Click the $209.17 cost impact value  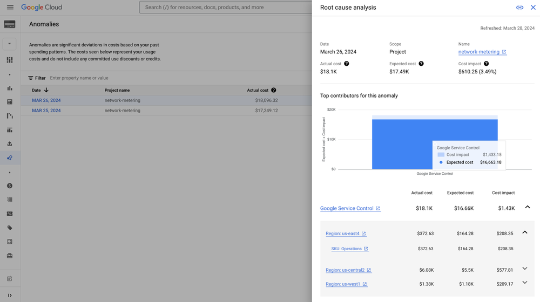tap(504, 284)
